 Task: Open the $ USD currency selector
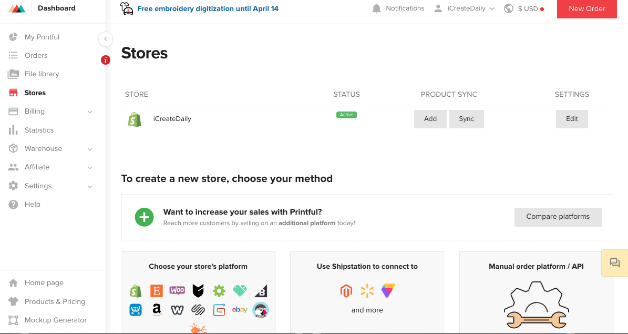(x=524, y=8)
